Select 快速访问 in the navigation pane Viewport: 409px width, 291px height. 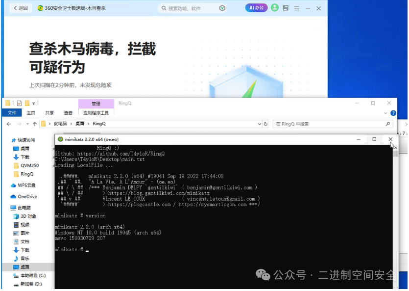click(23, 140)
